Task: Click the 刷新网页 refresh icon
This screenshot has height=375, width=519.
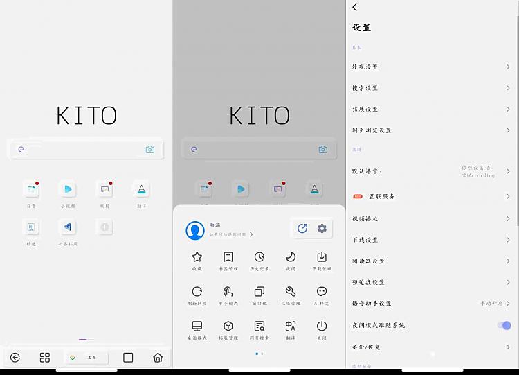Action: pyautogui.click(x=197, y=292)
